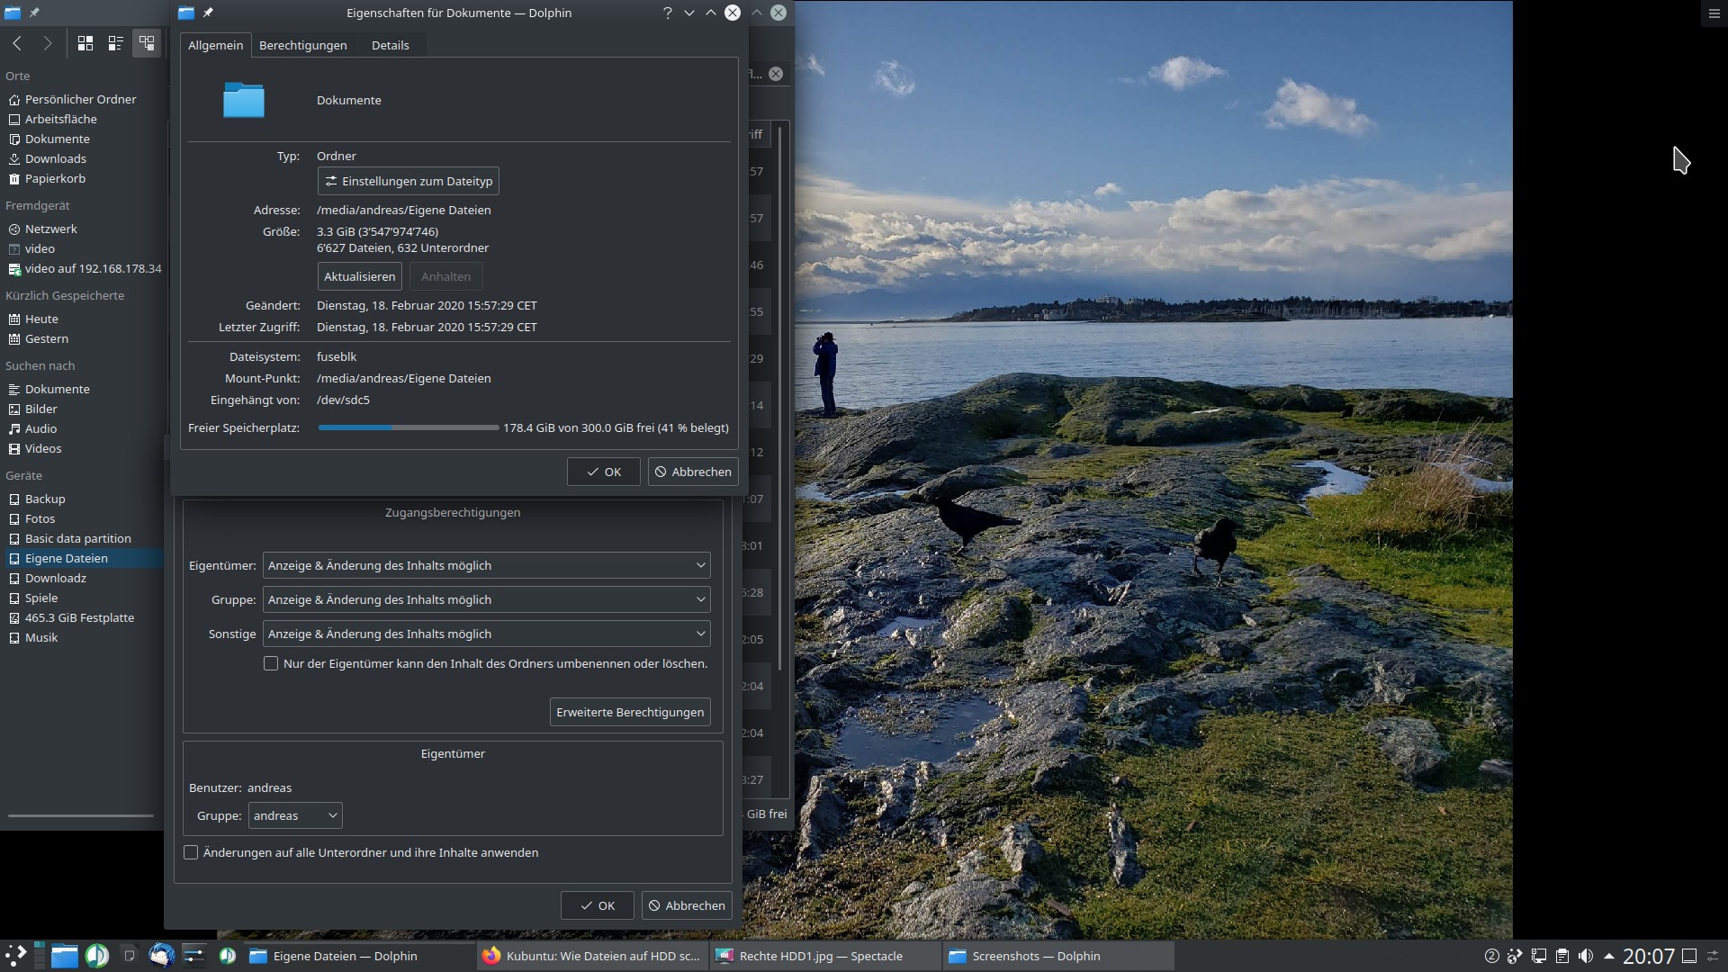Click the Aktualisieren button
This screenshot has width=1728, height=972.
tap(359, 276)
